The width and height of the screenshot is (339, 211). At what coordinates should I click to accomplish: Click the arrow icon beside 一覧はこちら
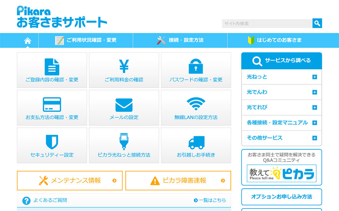point(196,200)
